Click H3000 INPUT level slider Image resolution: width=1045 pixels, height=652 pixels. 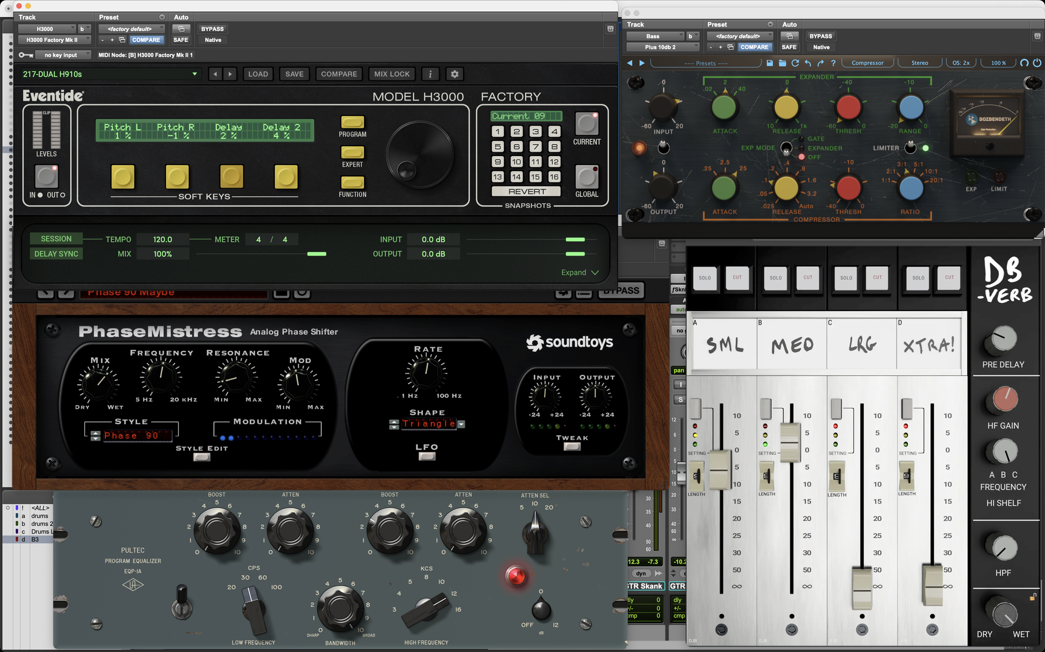[x=575, y=239]
